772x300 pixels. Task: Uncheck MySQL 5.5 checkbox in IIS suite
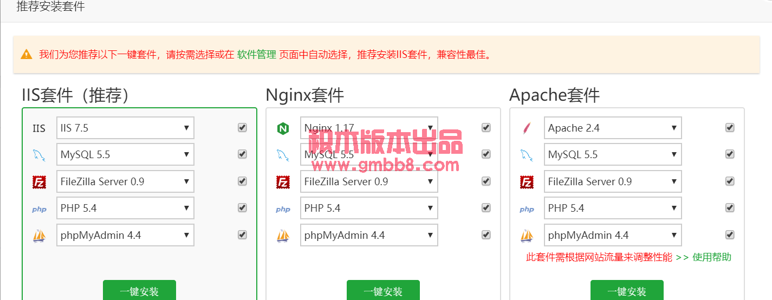point(242,154)
